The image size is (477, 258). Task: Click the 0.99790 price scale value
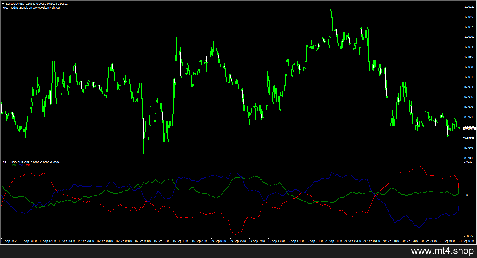pyautogui.click(x=470, y=107)
